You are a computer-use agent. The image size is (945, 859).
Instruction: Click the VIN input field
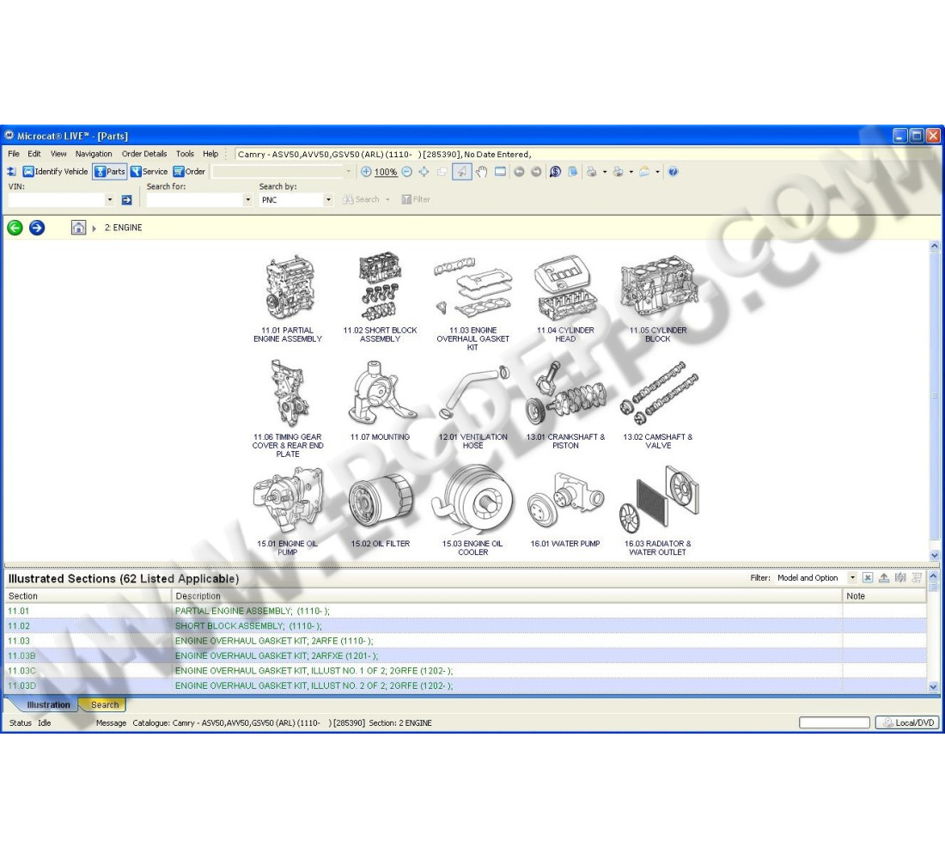(x=56, y=199)
